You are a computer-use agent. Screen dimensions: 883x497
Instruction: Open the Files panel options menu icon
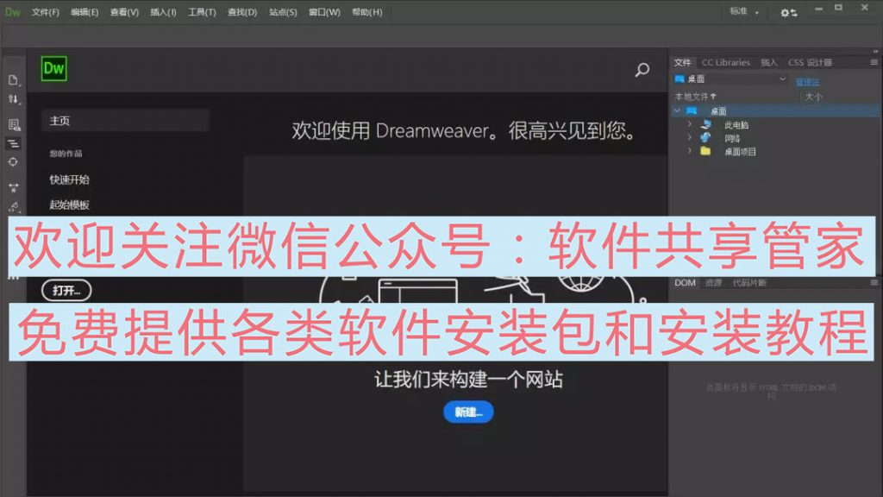pyautogui.click(x=874, y=62)
